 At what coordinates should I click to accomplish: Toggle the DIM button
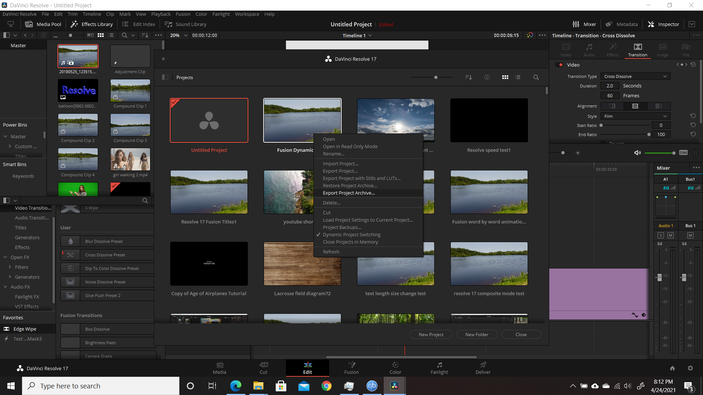click(x=683, y=153)
